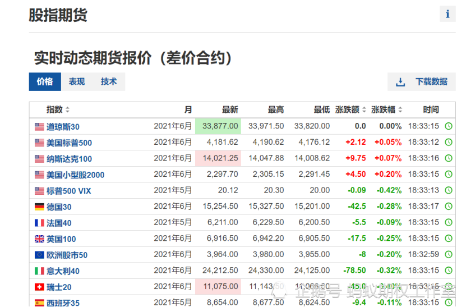Click the US flag beside 美国小型股2000
This screenshot has width=466, height=307.
coord(39,175)
